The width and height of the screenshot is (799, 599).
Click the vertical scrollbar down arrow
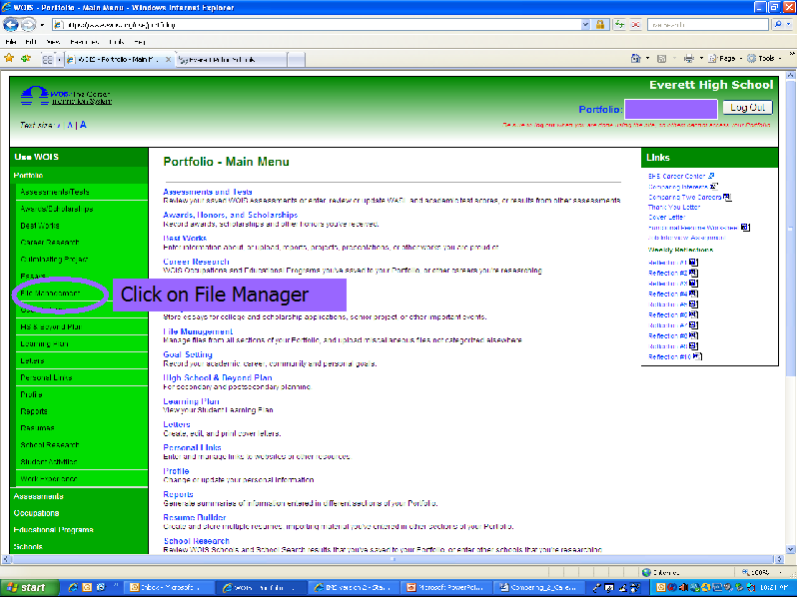pos(790,549)
